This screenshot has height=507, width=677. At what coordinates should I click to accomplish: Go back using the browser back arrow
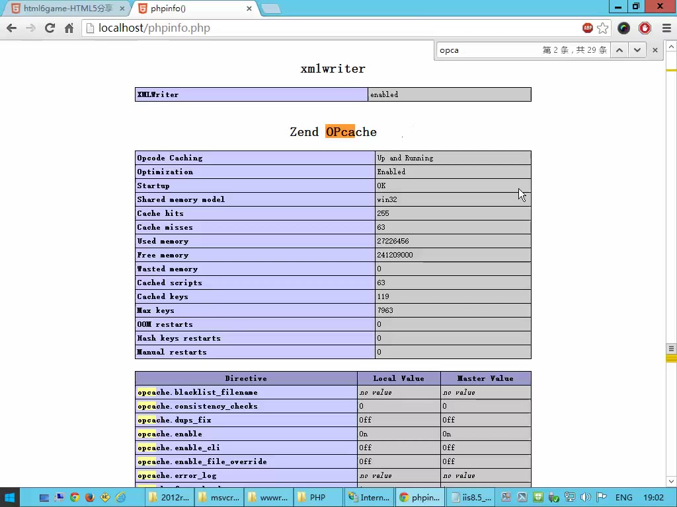click(12, 28)
